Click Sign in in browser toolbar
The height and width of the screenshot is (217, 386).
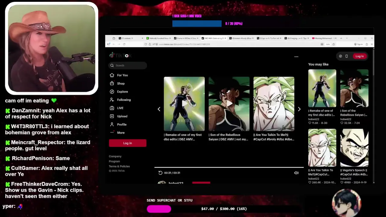pos(358,44)
